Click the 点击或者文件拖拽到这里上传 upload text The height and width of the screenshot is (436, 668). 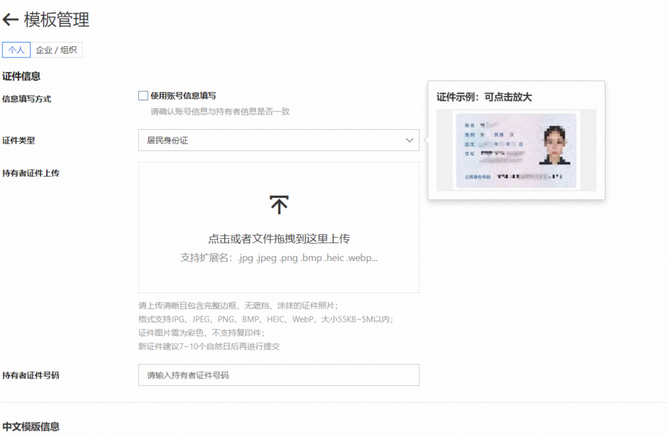[279, 238]
